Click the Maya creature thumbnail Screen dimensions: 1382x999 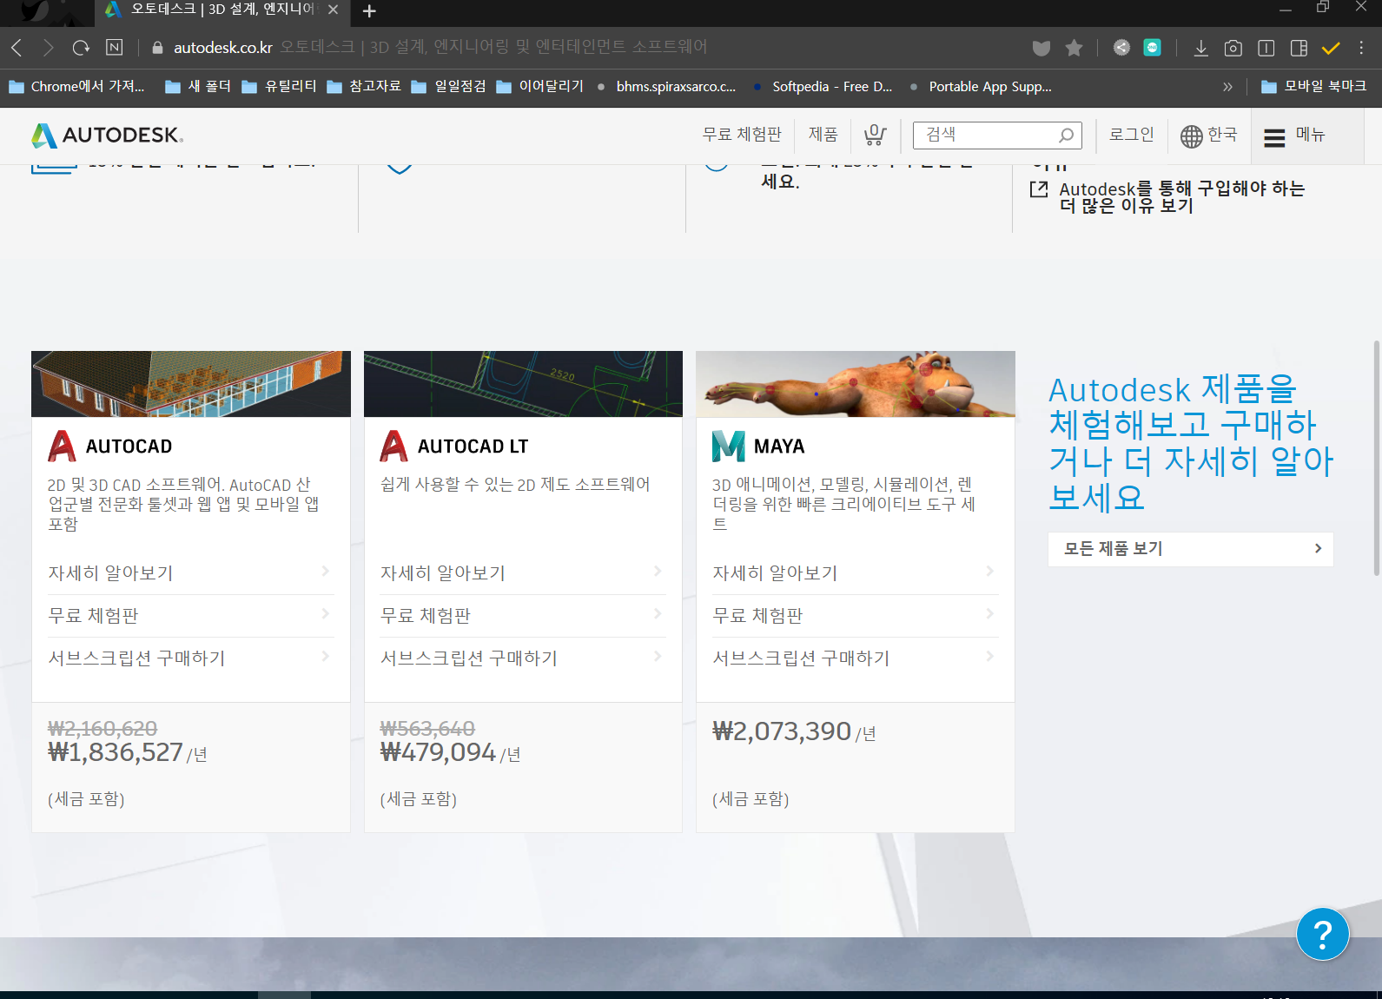[x=856, y=384]
